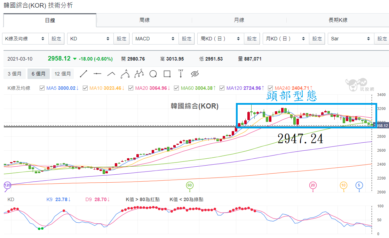The width and height of the screenshot is (389, 238).
Task: Switch to the 周線 weekly tab
Action: tap(144, 20)
